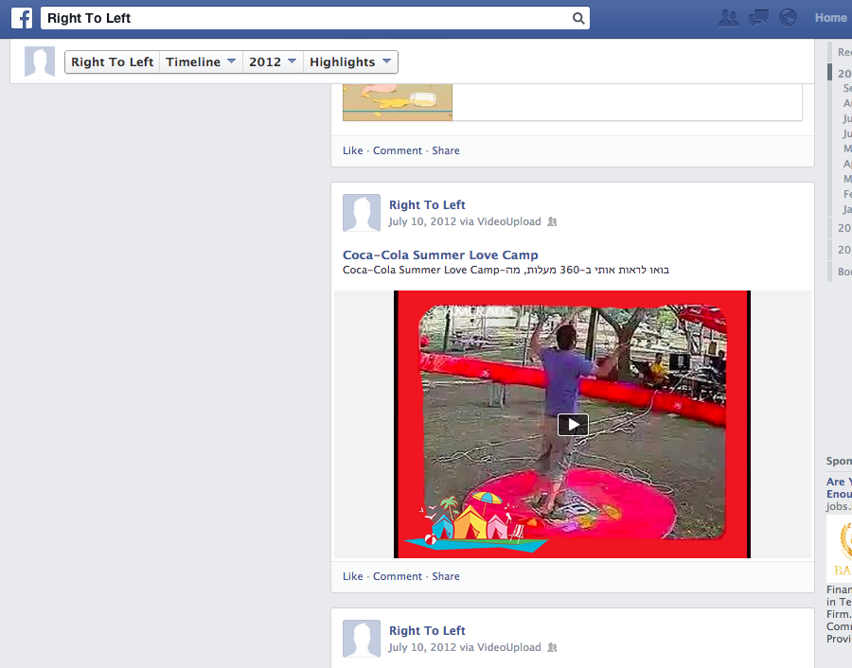Open the Highlights dropdown
This screenshot has height=668, width=852.
pos(350,62)
